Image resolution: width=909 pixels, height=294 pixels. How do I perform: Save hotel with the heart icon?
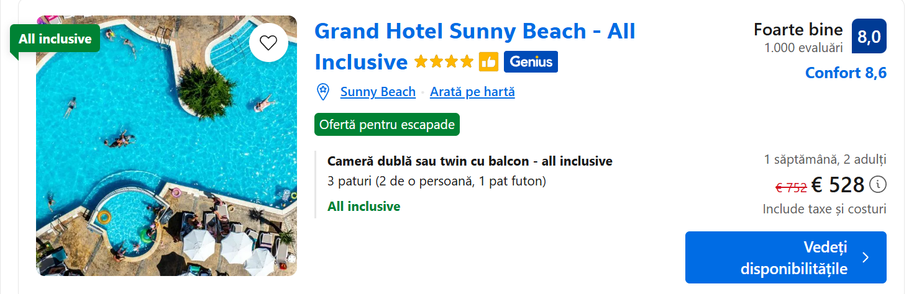(268, 42)
